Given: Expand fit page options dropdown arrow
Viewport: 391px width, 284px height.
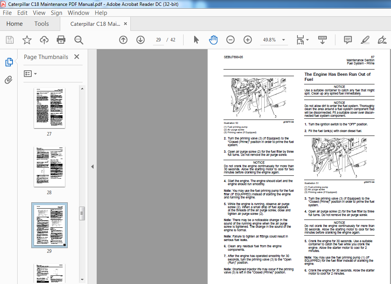Looking at the screenshot, I should tap(308, 40).
